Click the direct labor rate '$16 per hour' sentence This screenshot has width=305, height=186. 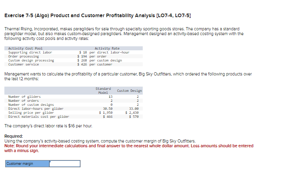(48, 126)
